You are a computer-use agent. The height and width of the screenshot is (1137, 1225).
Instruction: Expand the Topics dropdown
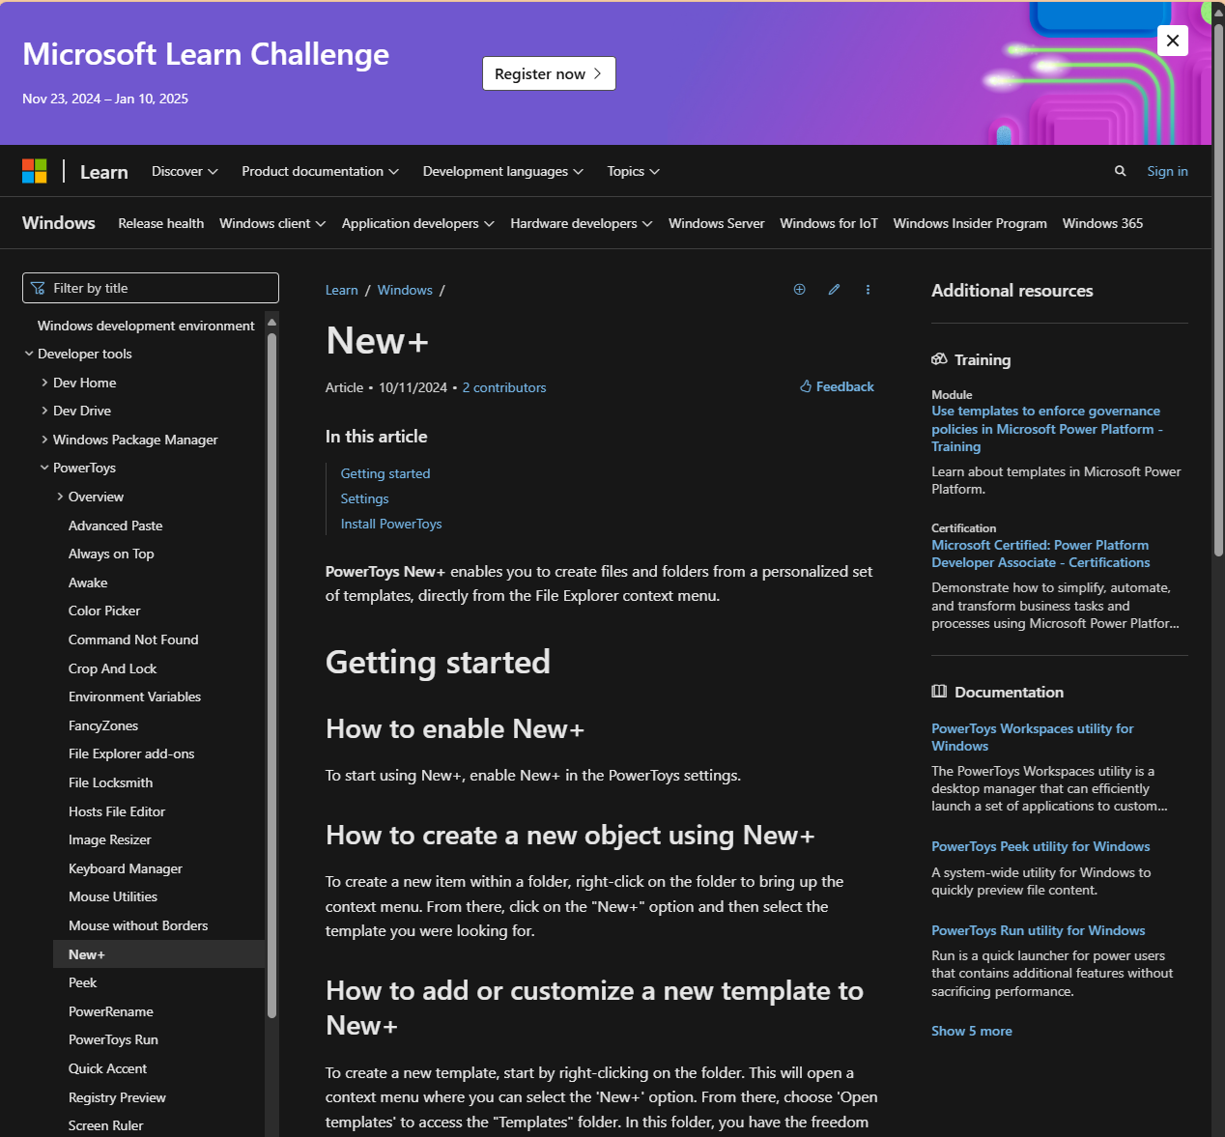633,171
